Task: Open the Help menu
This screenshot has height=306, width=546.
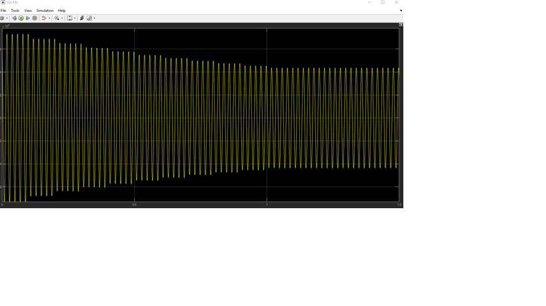Action: [x=61, y=11]
